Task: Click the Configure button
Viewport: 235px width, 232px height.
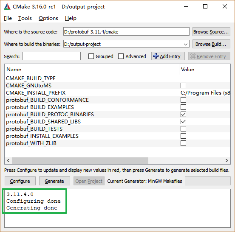Action: click(x=20, y=181)
